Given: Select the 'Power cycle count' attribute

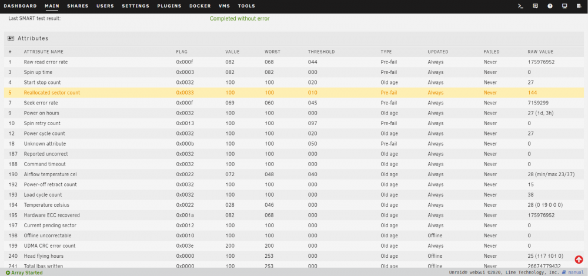Looking at the screenshot, I should click(x=44, y=133).
